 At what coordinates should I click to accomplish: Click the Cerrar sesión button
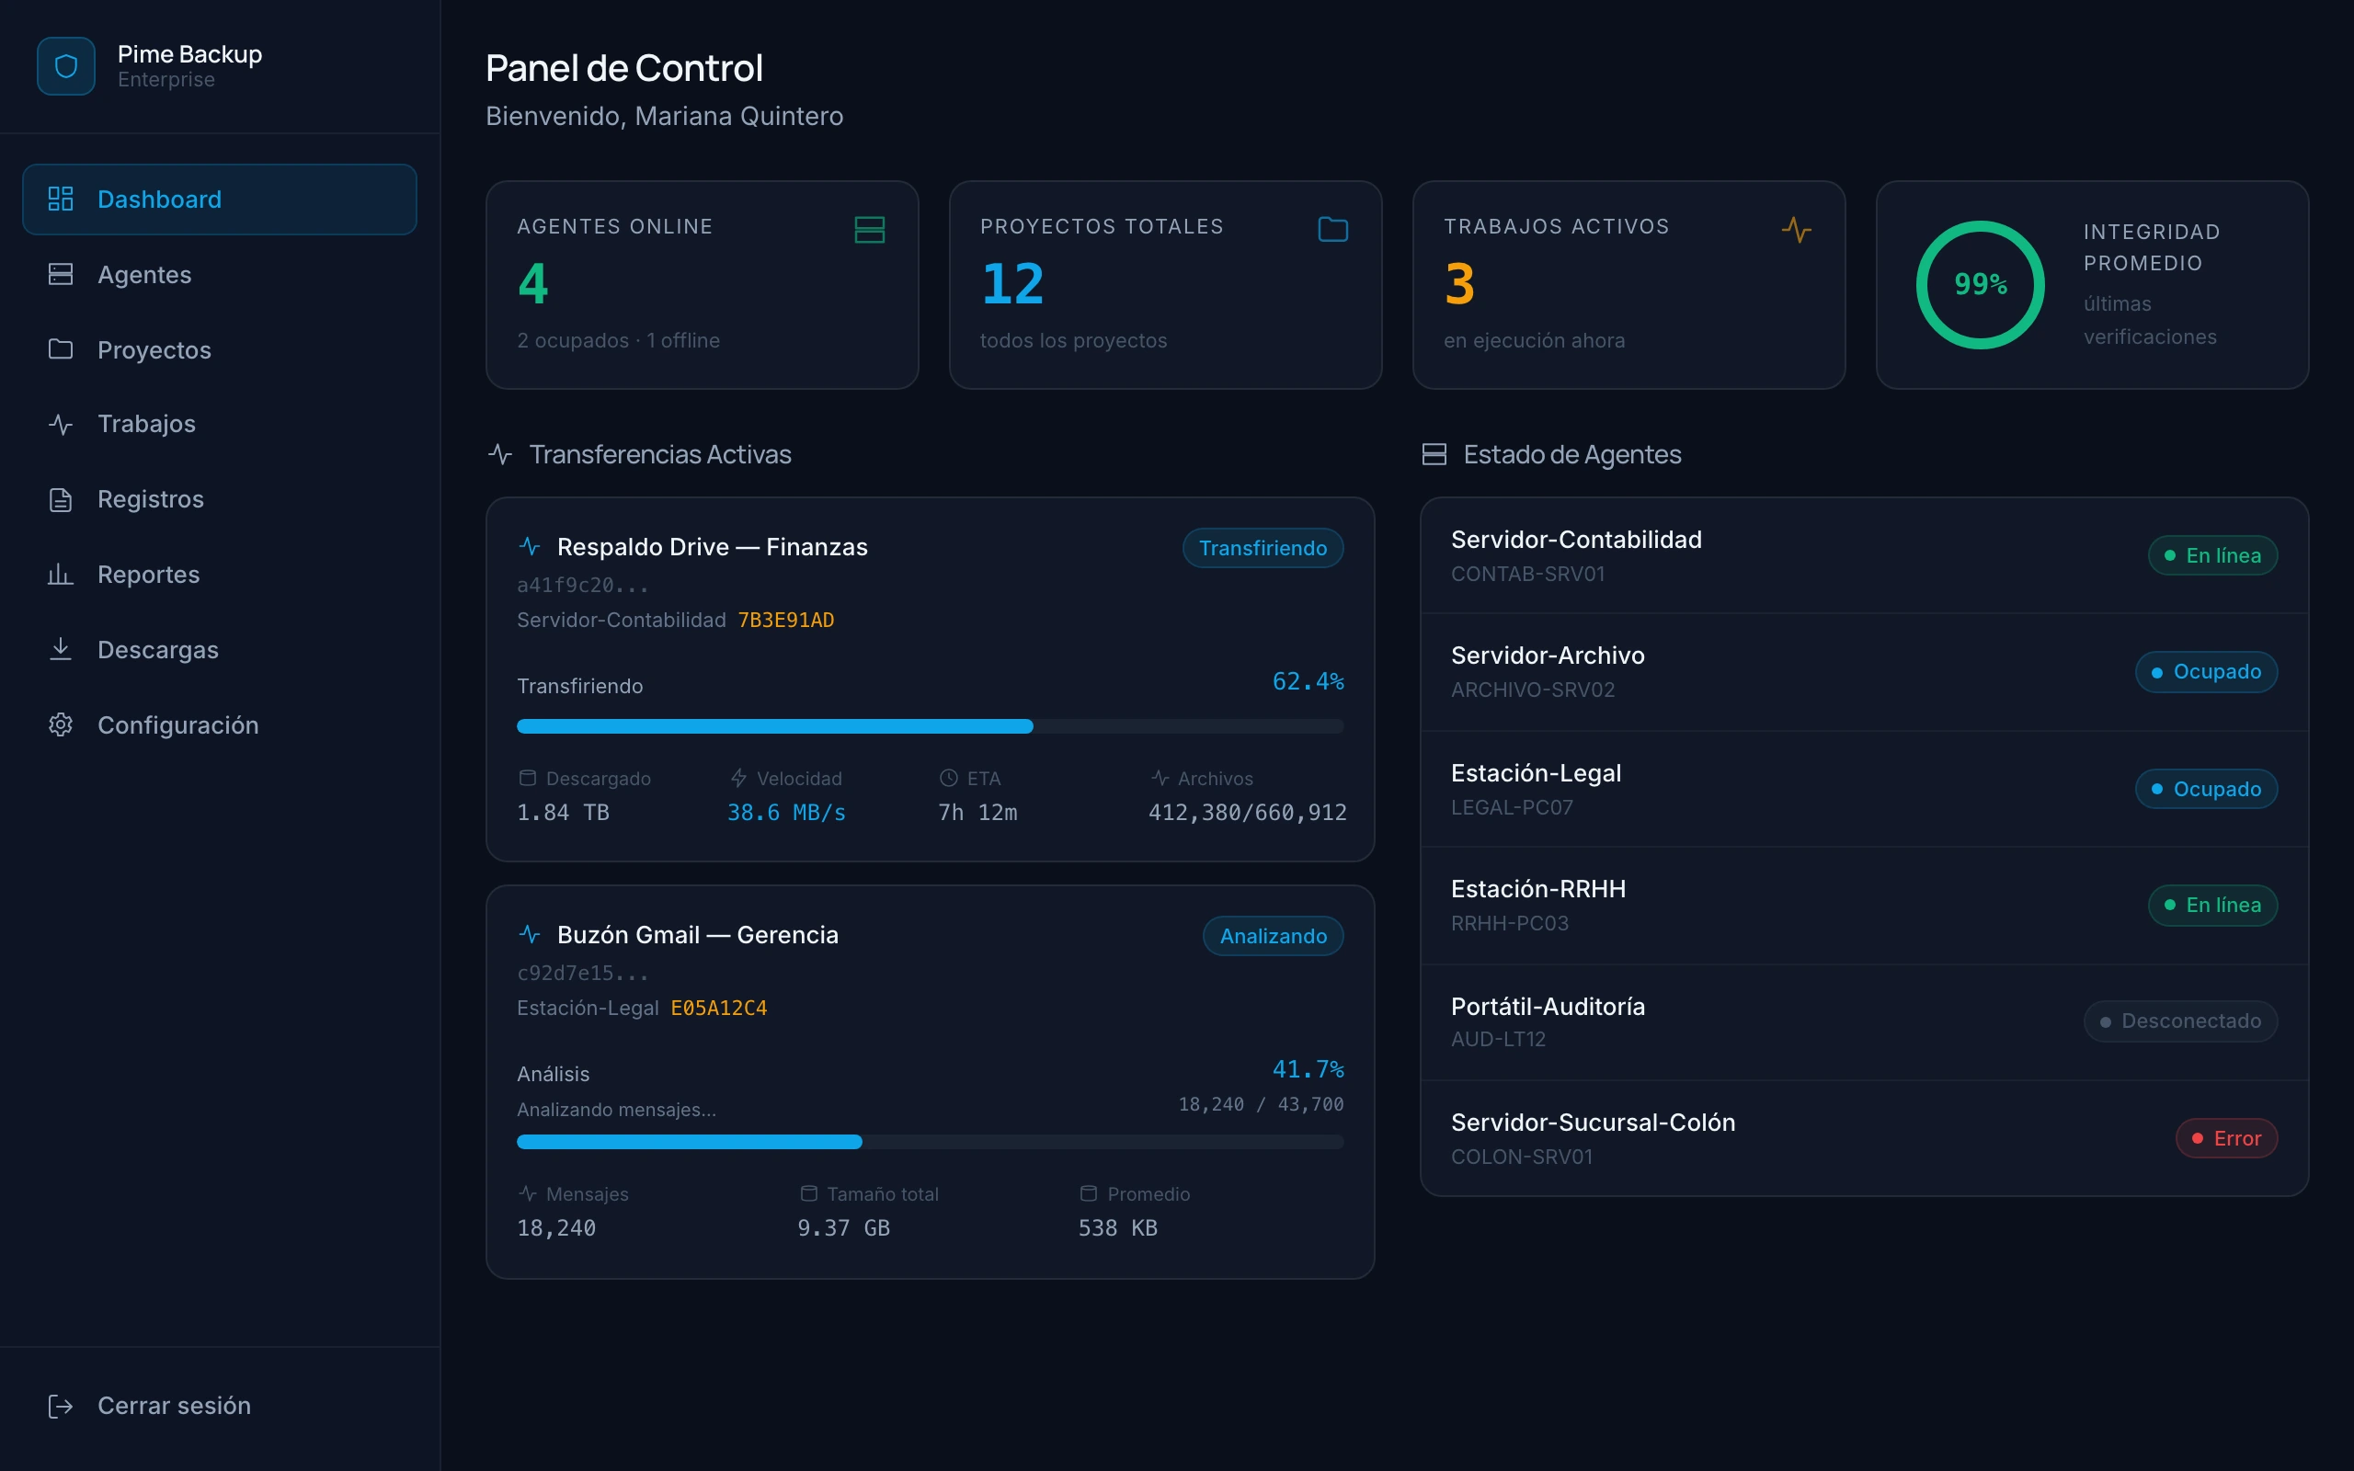(220, 1406)
